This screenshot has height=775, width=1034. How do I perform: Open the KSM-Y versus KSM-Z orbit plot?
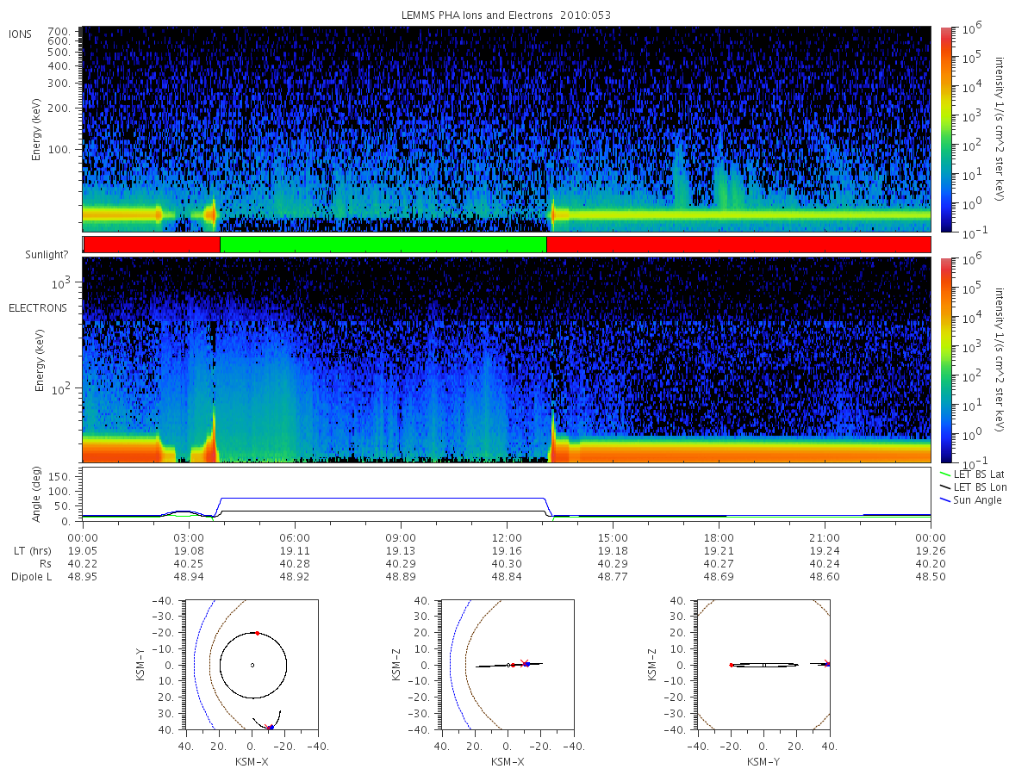763,665
